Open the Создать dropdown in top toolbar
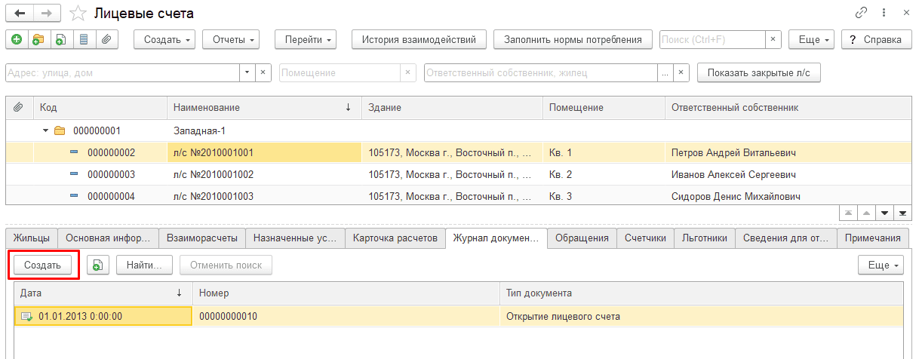This screenshot has height=359, width=919. [x=164, y=40]
